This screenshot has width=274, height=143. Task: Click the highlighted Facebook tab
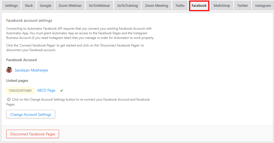[199, 6]
